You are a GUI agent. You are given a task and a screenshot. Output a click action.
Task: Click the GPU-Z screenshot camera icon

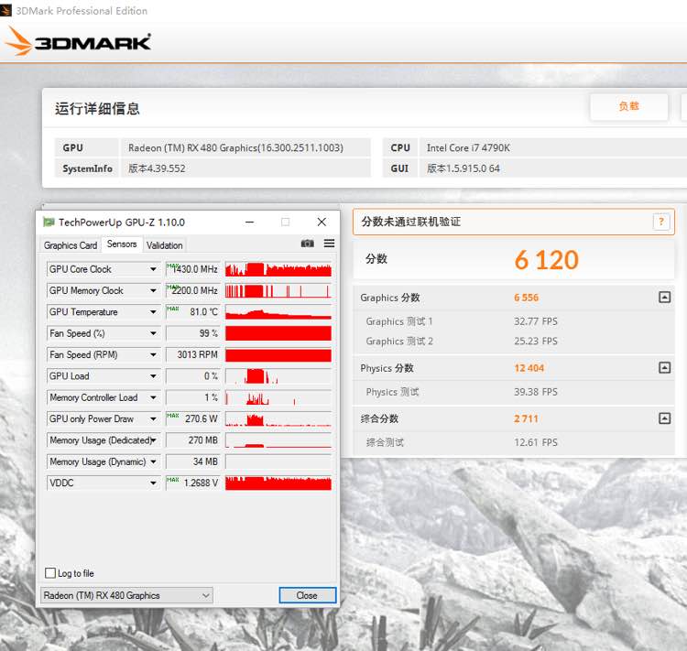[x=307, y=244]
